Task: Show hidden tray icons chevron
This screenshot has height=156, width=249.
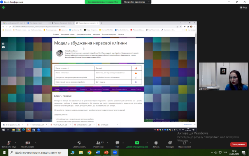Action: 212,152
